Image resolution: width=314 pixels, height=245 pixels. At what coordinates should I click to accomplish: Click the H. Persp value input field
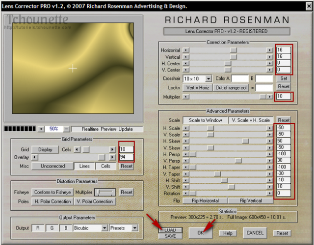pos(283,154)
